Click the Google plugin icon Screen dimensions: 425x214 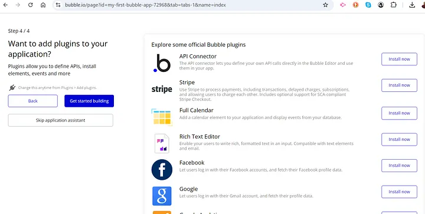(162, 196)
